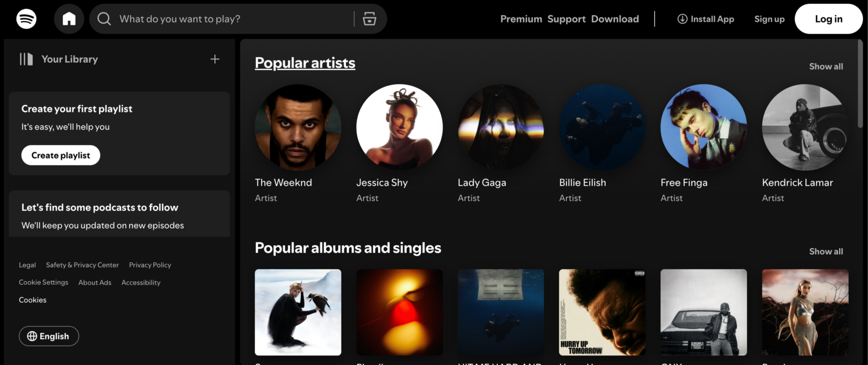Open the Cookie Settings link
The height and width of the screenshot is (365, 868).
click(44, 283)
